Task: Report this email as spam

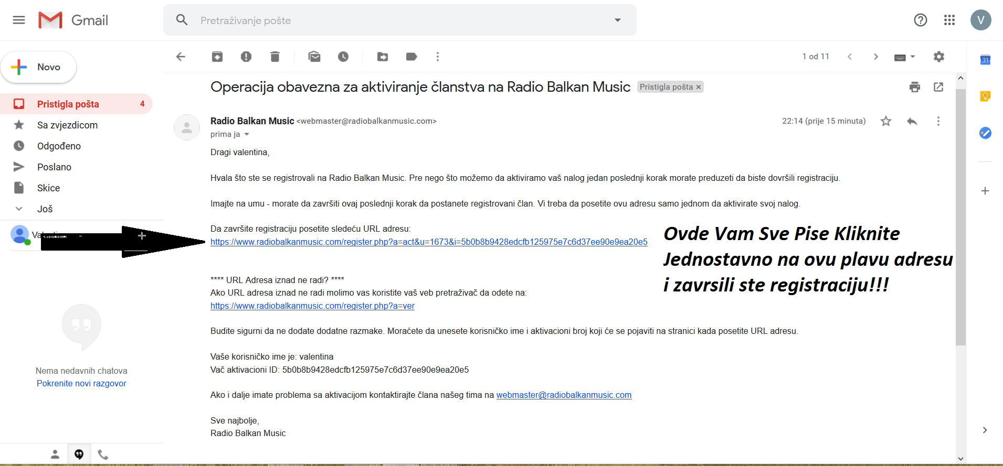Action: pos(246,57)
